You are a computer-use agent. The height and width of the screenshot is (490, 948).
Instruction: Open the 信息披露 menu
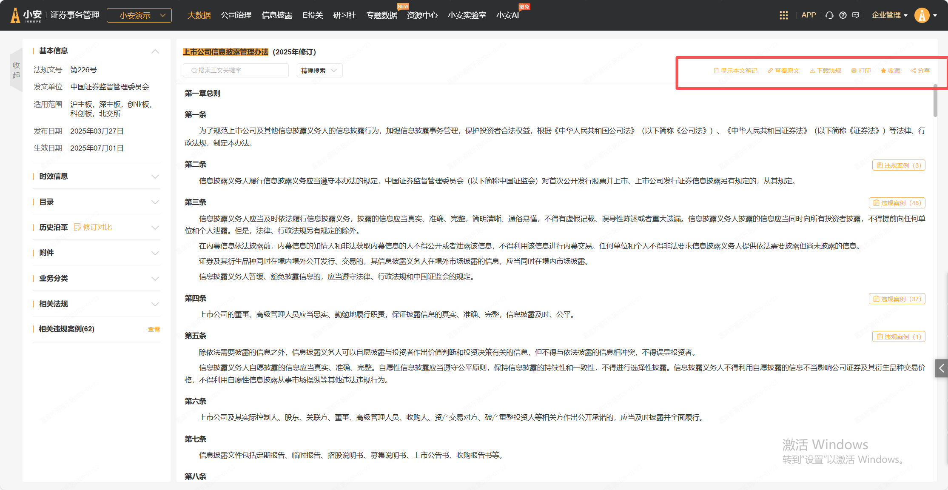pyautogui.click(x=277, y=15)
